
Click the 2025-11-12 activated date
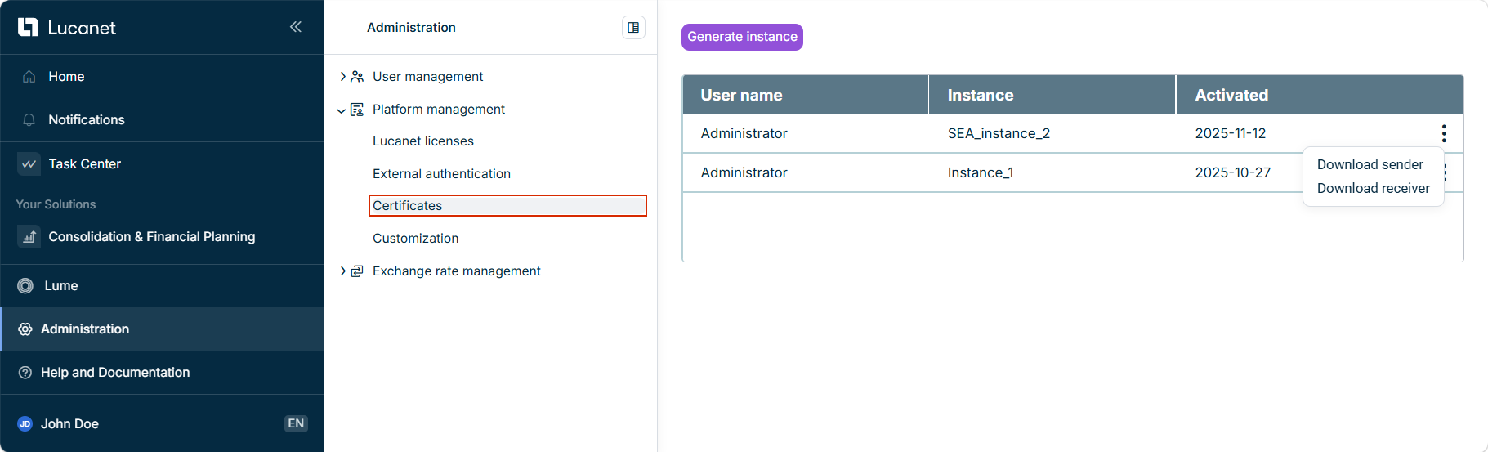pos(1230,133)
